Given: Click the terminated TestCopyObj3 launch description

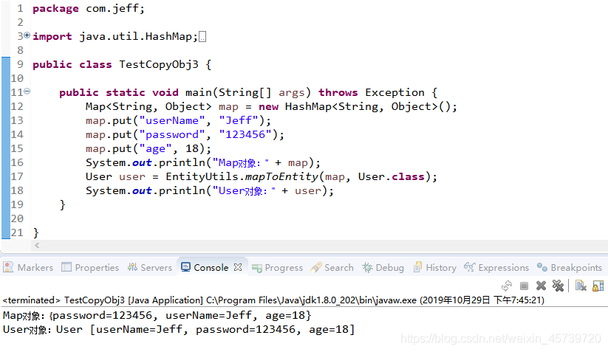Looking at the screenshot, I should point(273,300).
